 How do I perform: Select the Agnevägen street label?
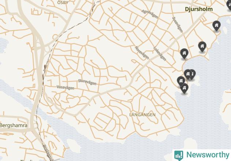coord(150,14)
